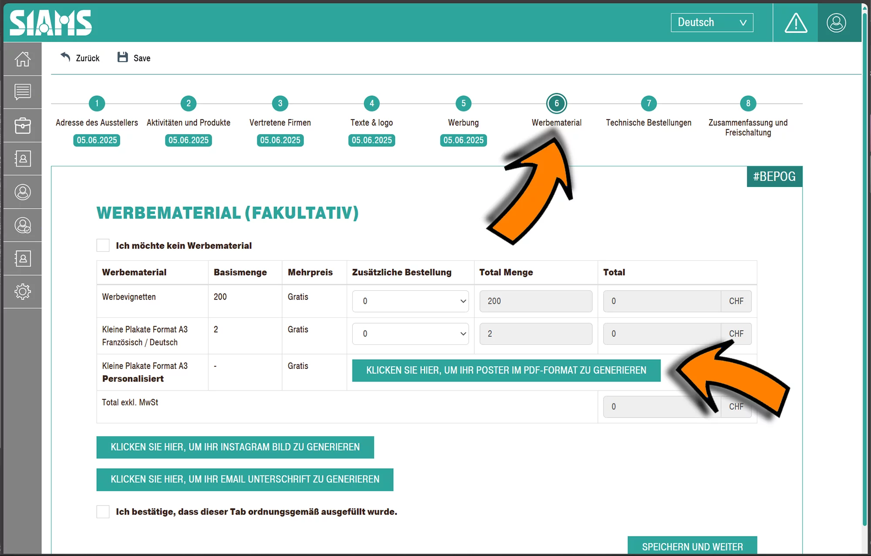Click the Save disk icon
The width and height of the screenshot is (871, 556).
[x=123, y=57]
